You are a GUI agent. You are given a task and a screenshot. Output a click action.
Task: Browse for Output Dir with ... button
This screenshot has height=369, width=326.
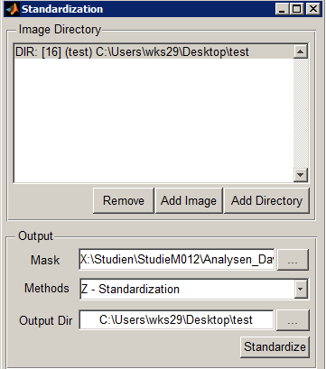pos(293,320)
